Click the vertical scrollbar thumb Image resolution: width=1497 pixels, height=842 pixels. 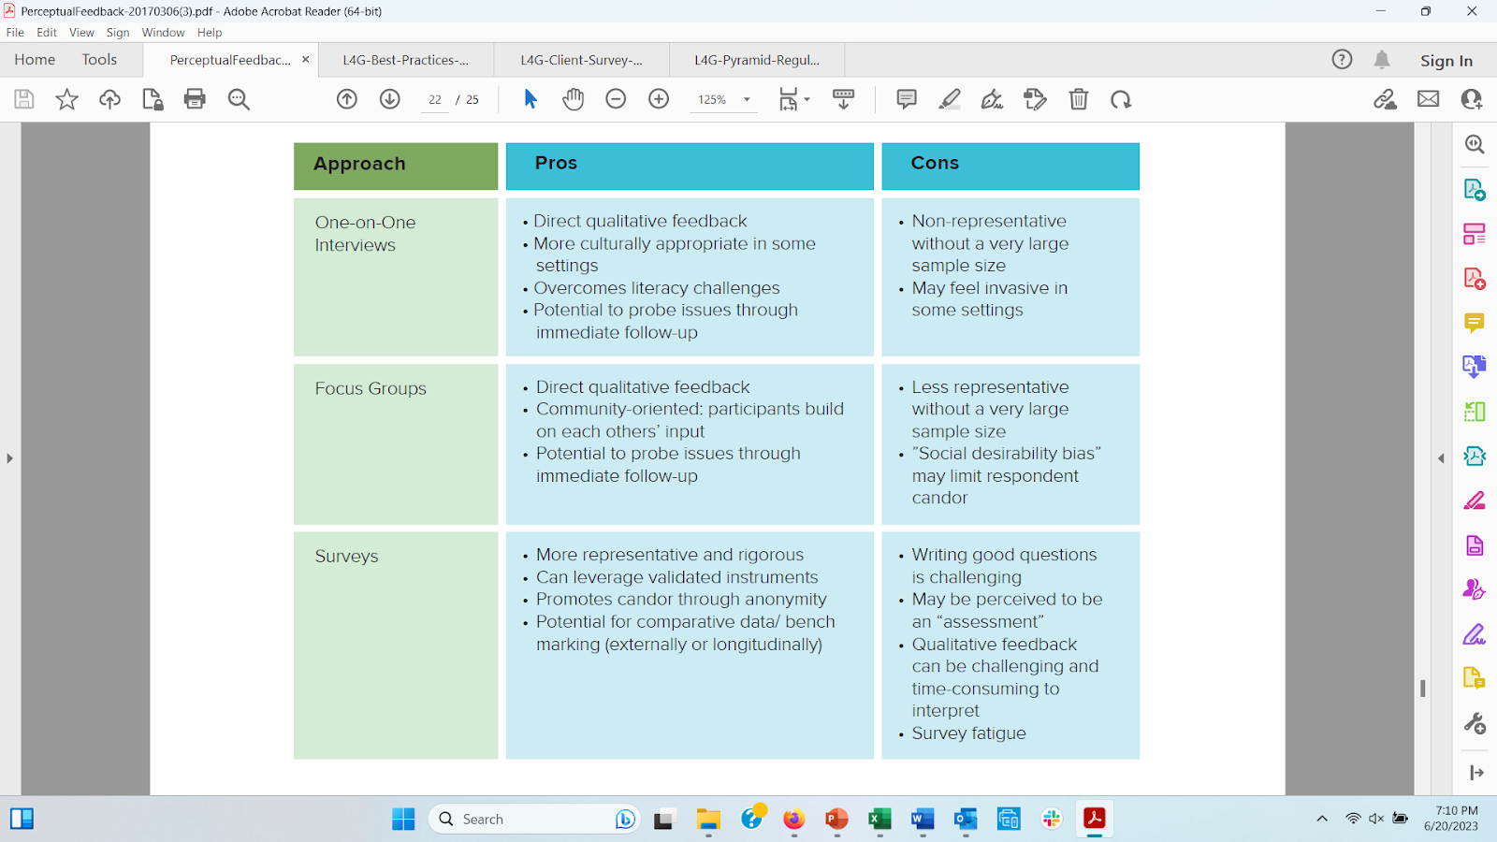(1422, 689)
